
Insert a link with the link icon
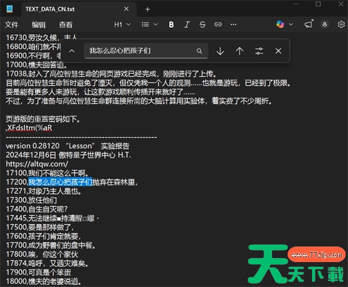click(x=218, y=24)
